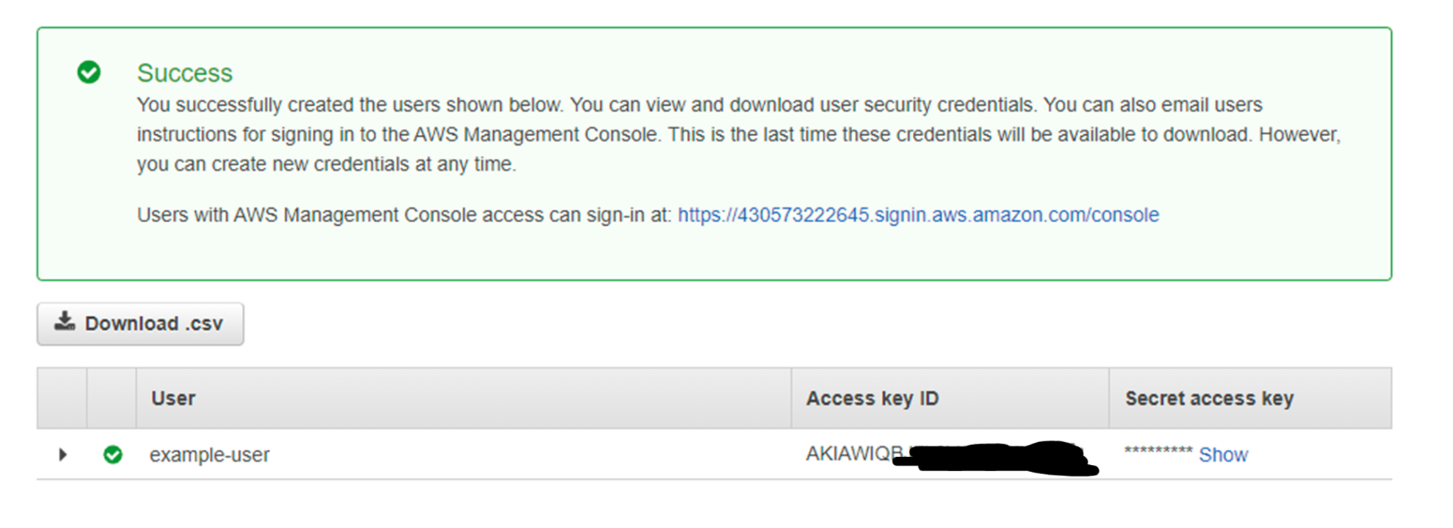Expand the example-user row details
Screen dimensions: 1453x528
(x=62, y=454)
